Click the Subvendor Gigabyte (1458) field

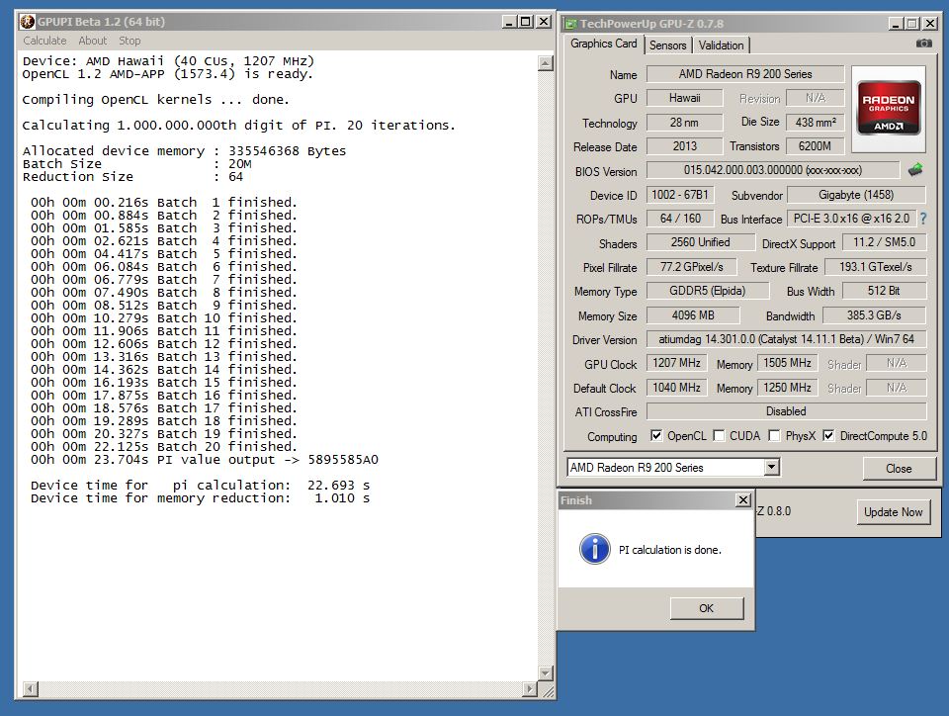(x=856, y=195)
